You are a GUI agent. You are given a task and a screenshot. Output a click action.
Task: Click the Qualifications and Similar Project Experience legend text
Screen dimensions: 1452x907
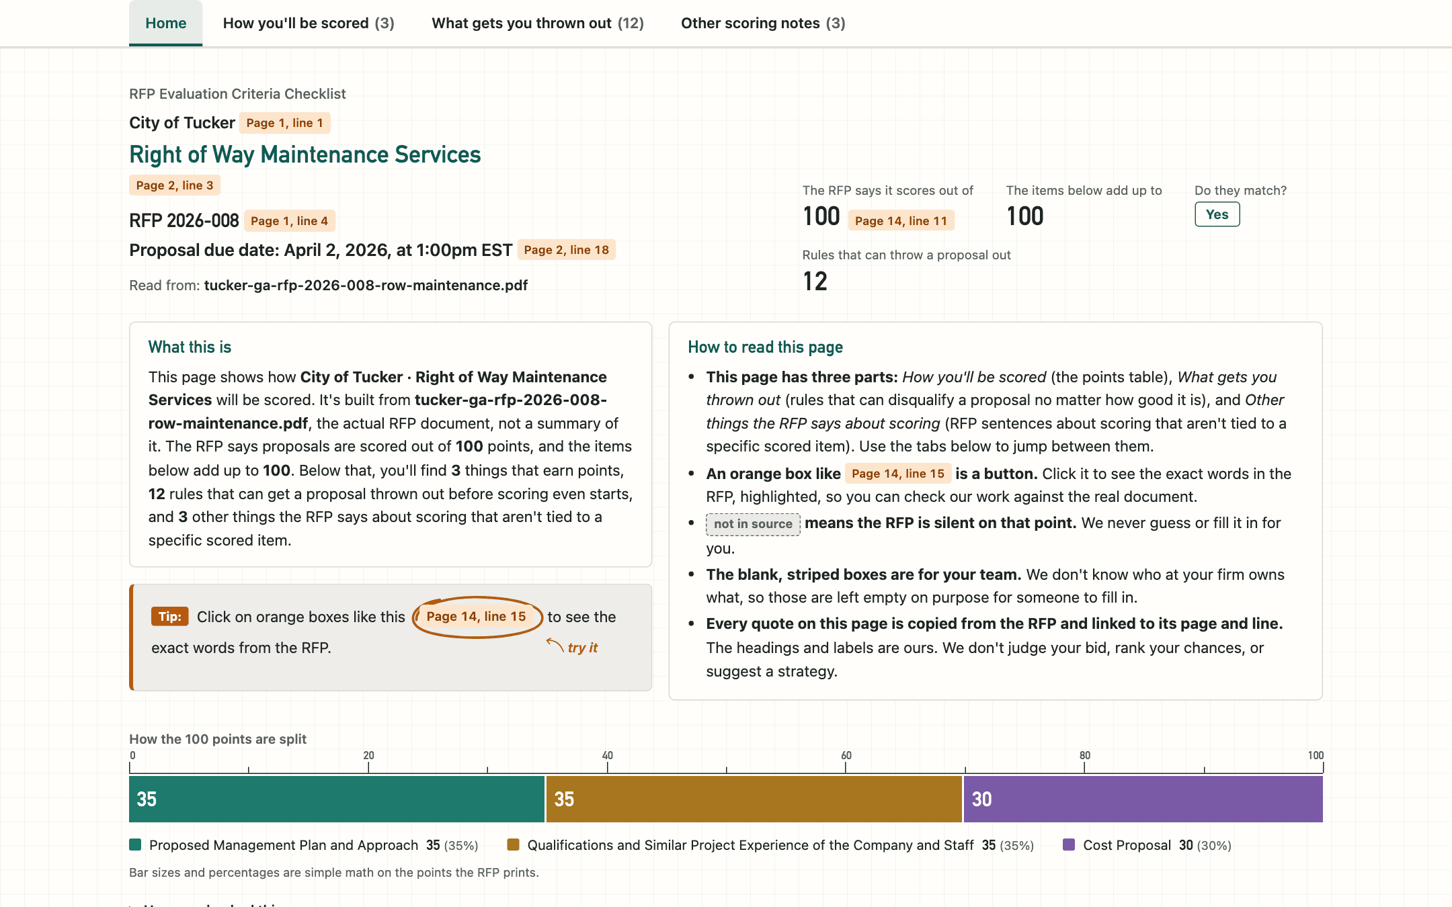pyautogui.click(x=750, y=845)
